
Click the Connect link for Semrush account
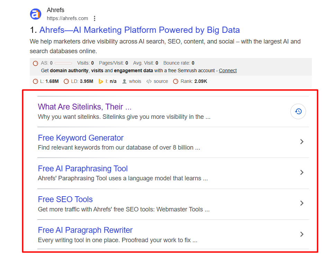228,70
